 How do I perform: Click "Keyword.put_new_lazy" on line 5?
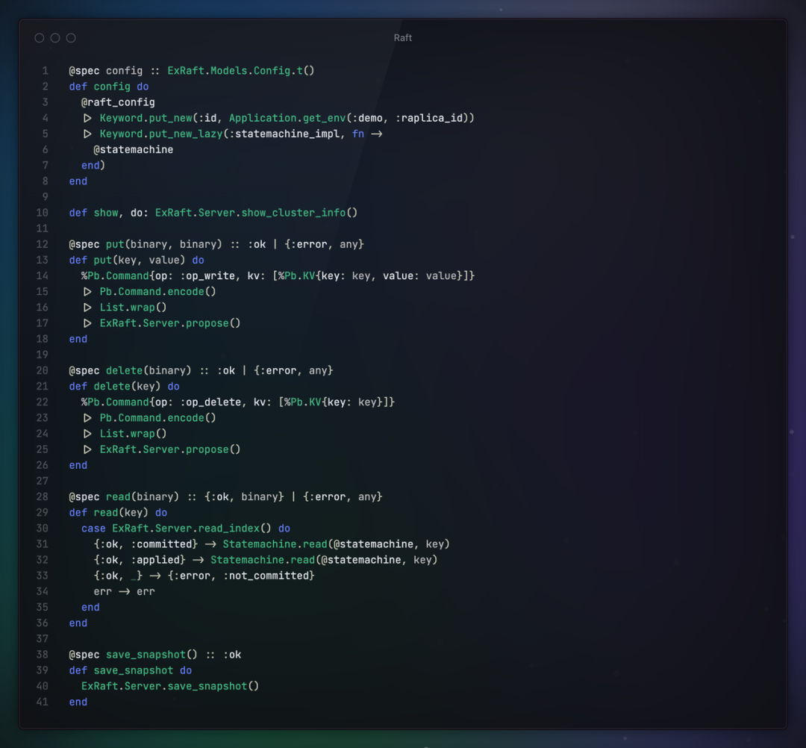pos(161,134)
